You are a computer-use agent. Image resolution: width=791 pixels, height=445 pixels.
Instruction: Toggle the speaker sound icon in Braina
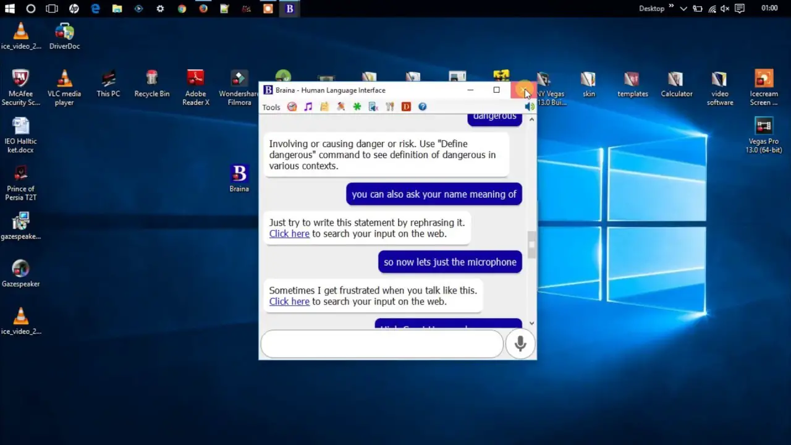tap(530, 107)
